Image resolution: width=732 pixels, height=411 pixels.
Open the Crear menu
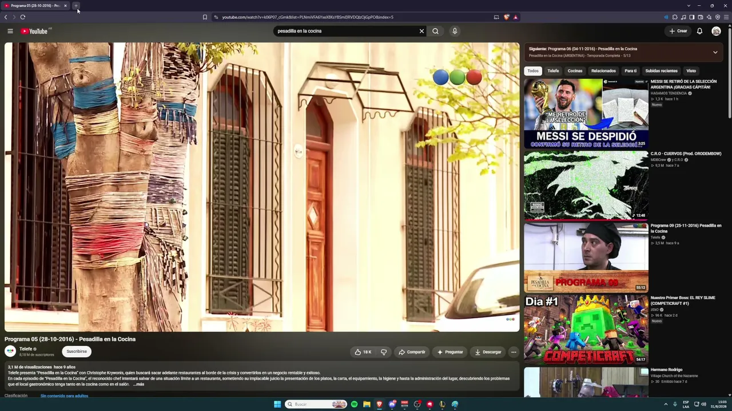tap(678, 31)
